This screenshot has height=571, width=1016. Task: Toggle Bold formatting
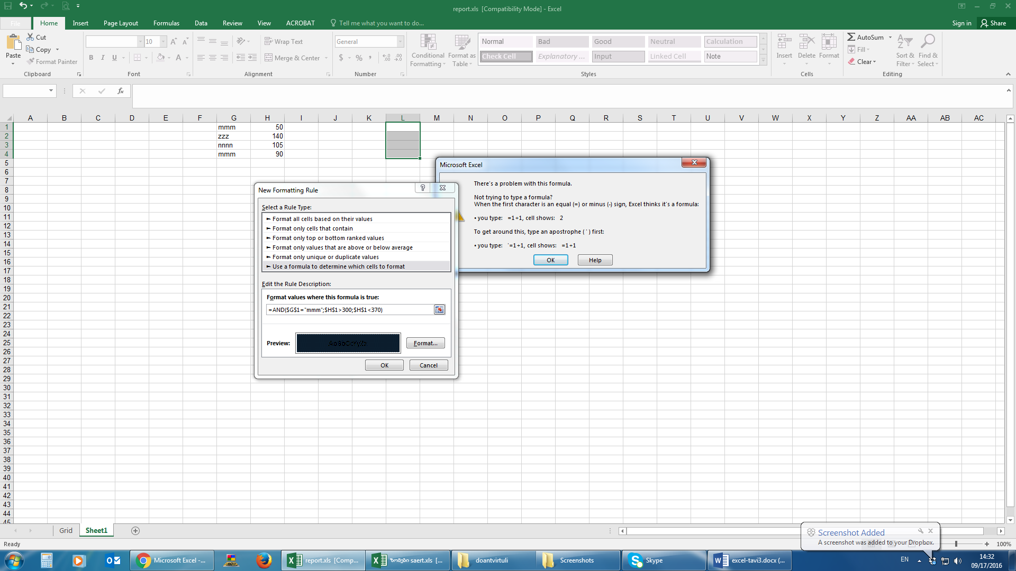pyautogui.click(x=91, y=57)
